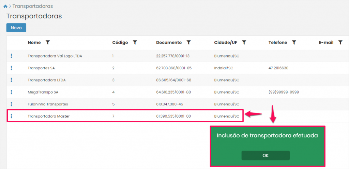The height and width of the screenshot is (169, 349).
Task: Open actions menu for Transportes SA
Action: coord(12,68)
